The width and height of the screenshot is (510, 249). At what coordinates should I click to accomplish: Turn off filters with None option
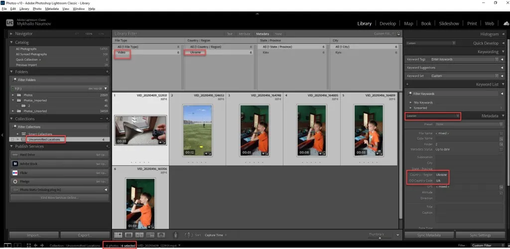pos(278,34)
